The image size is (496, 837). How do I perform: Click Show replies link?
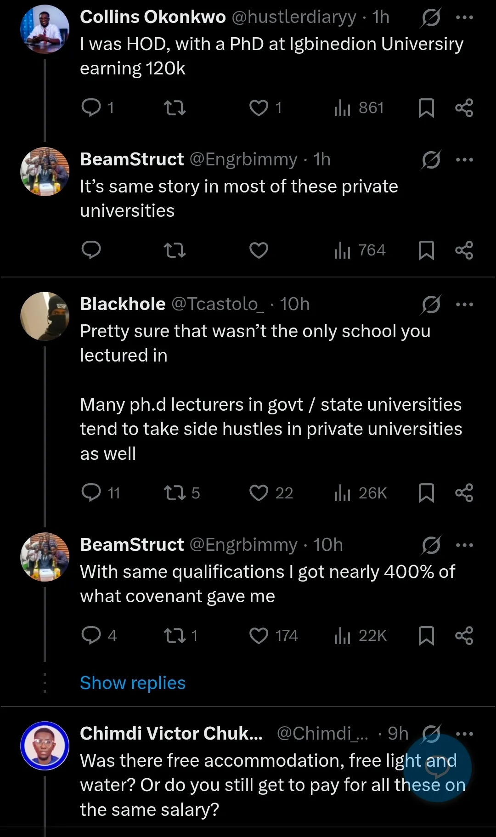132,683
